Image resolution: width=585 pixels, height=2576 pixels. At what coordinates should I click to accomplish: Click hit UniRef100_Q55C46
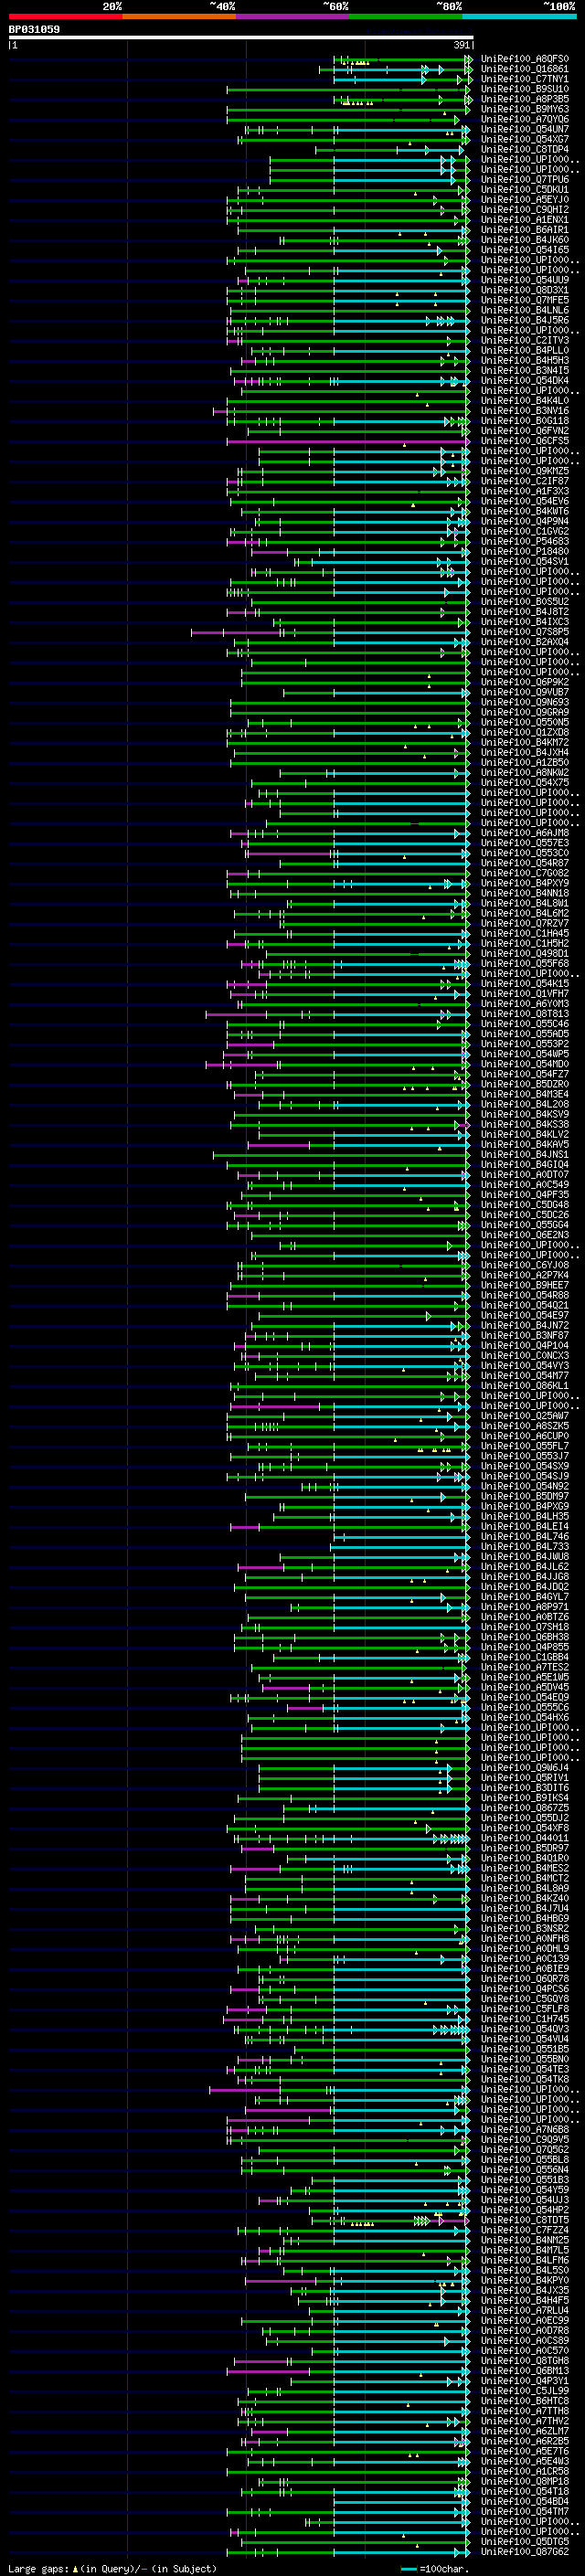click(x=525, y=1024)
